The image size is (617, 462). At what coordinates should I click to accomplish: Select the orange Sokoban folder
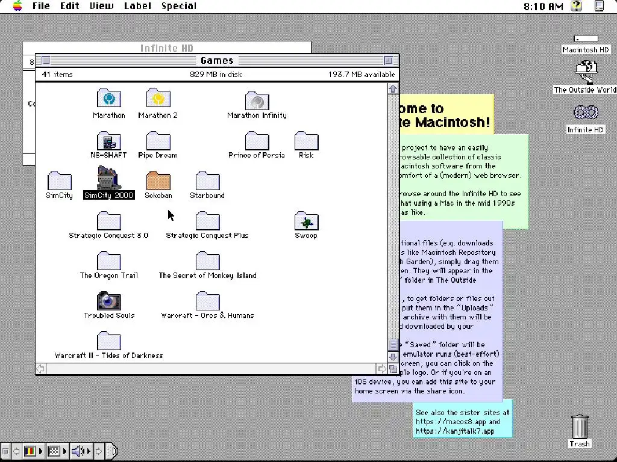[x=158, y=180]
